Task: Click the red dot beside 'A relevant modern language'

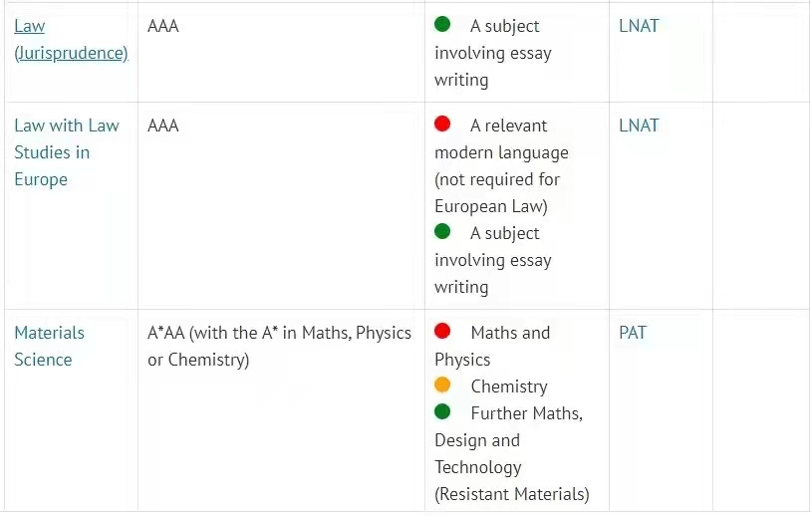Action: tap(442, 124)
